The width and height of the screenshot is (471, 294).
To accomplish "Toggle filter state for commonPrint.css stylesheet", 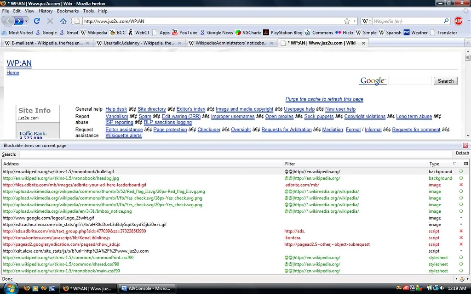I will (461, 257).
